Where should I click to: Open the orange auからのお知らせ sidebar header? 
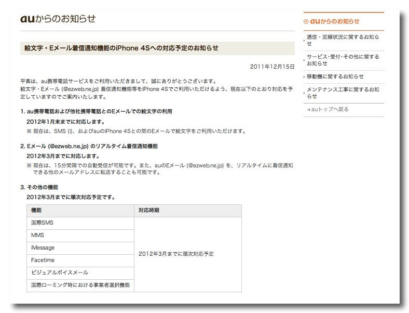[x=334, y=21]
